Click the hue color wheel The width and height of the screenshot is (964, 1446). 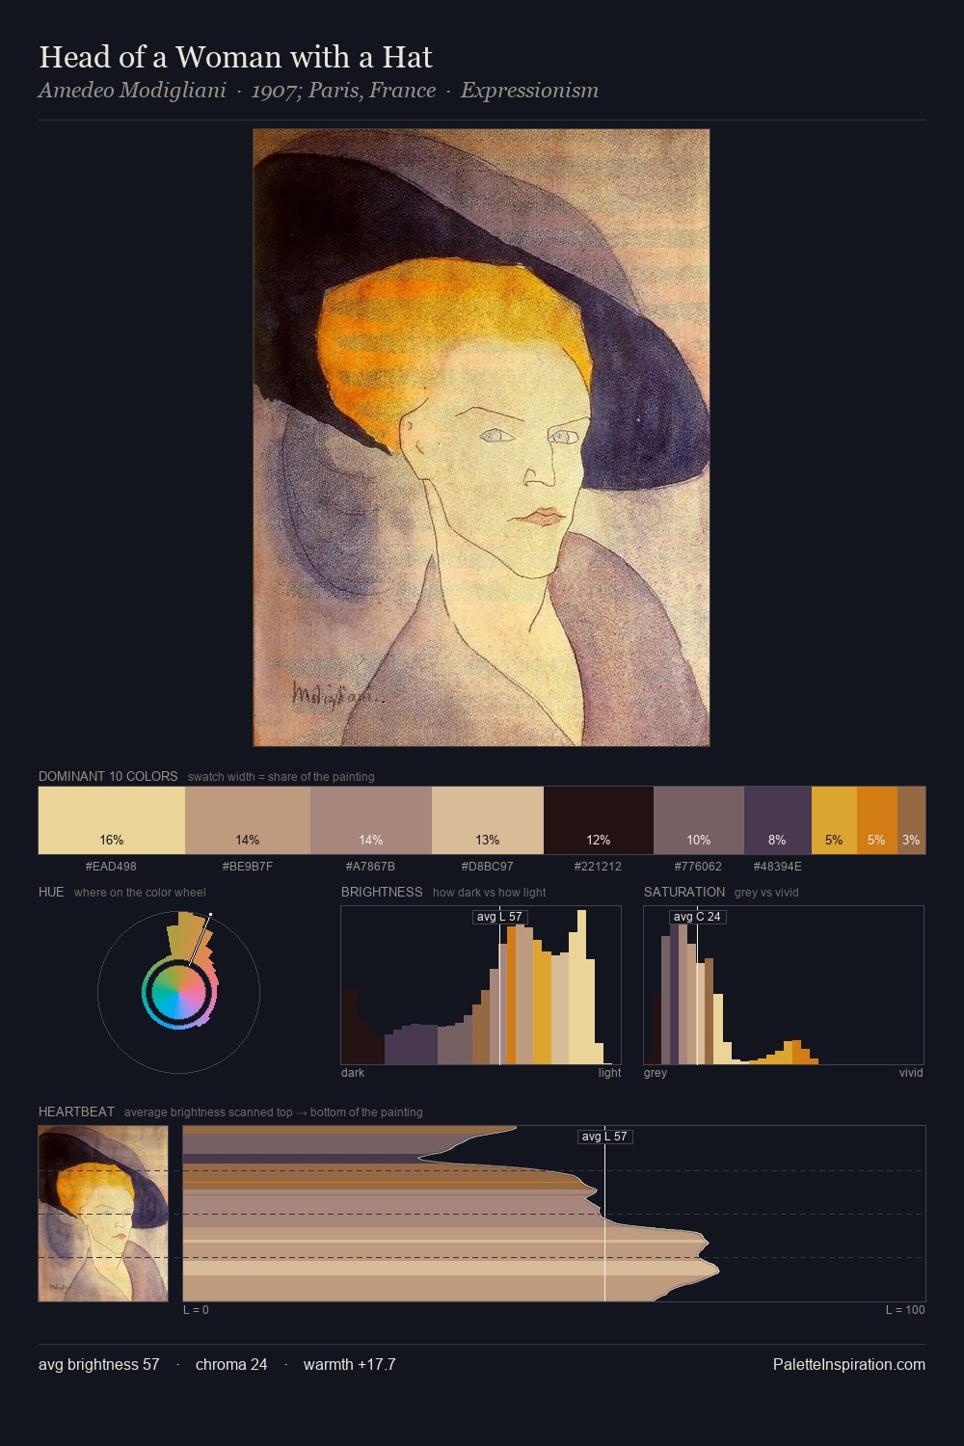tap(178, 992)
